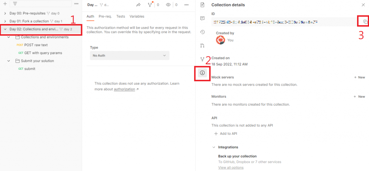The height and width of the screenshot is (171, 369).
Task: Click the share arrow icon in the header
Action: click(138, 4)
